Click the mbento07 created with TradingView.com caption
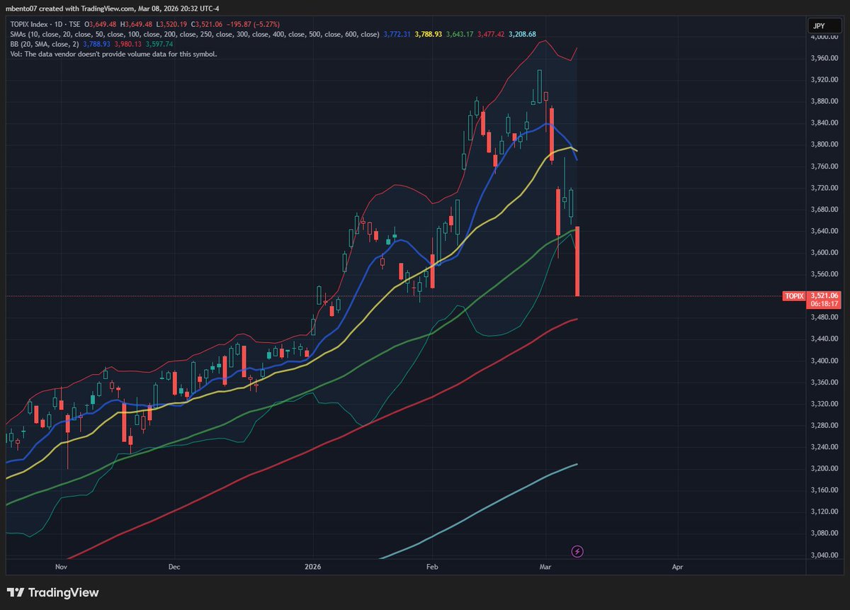850x610 pixels. [x=111, y=9]
